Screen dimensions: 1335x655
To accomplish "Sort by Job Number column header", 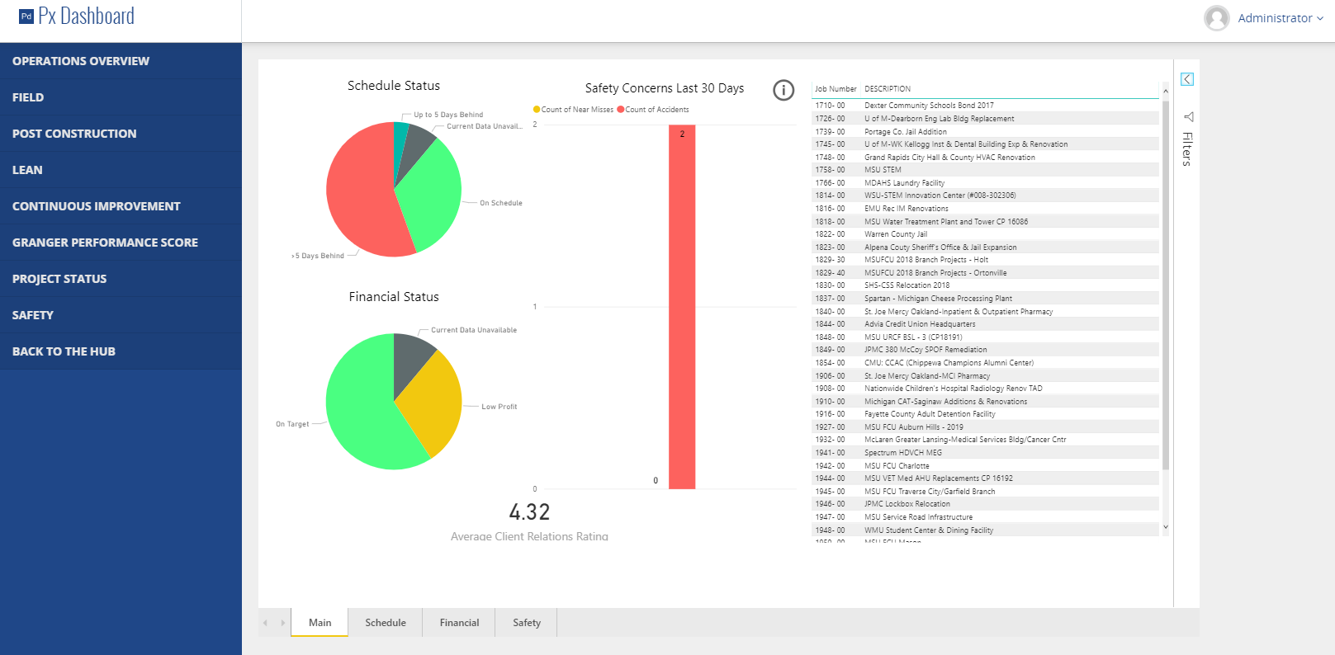I will click(x=836, y=89).
